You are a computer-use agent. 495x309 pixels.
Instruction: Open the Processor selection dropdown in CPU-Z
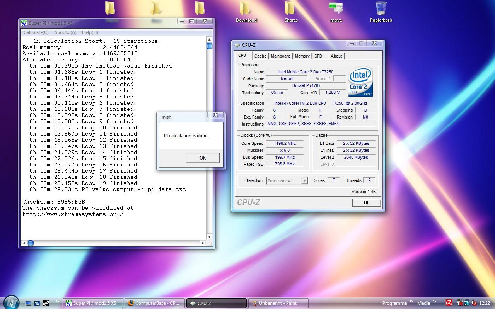pos(287,181)
